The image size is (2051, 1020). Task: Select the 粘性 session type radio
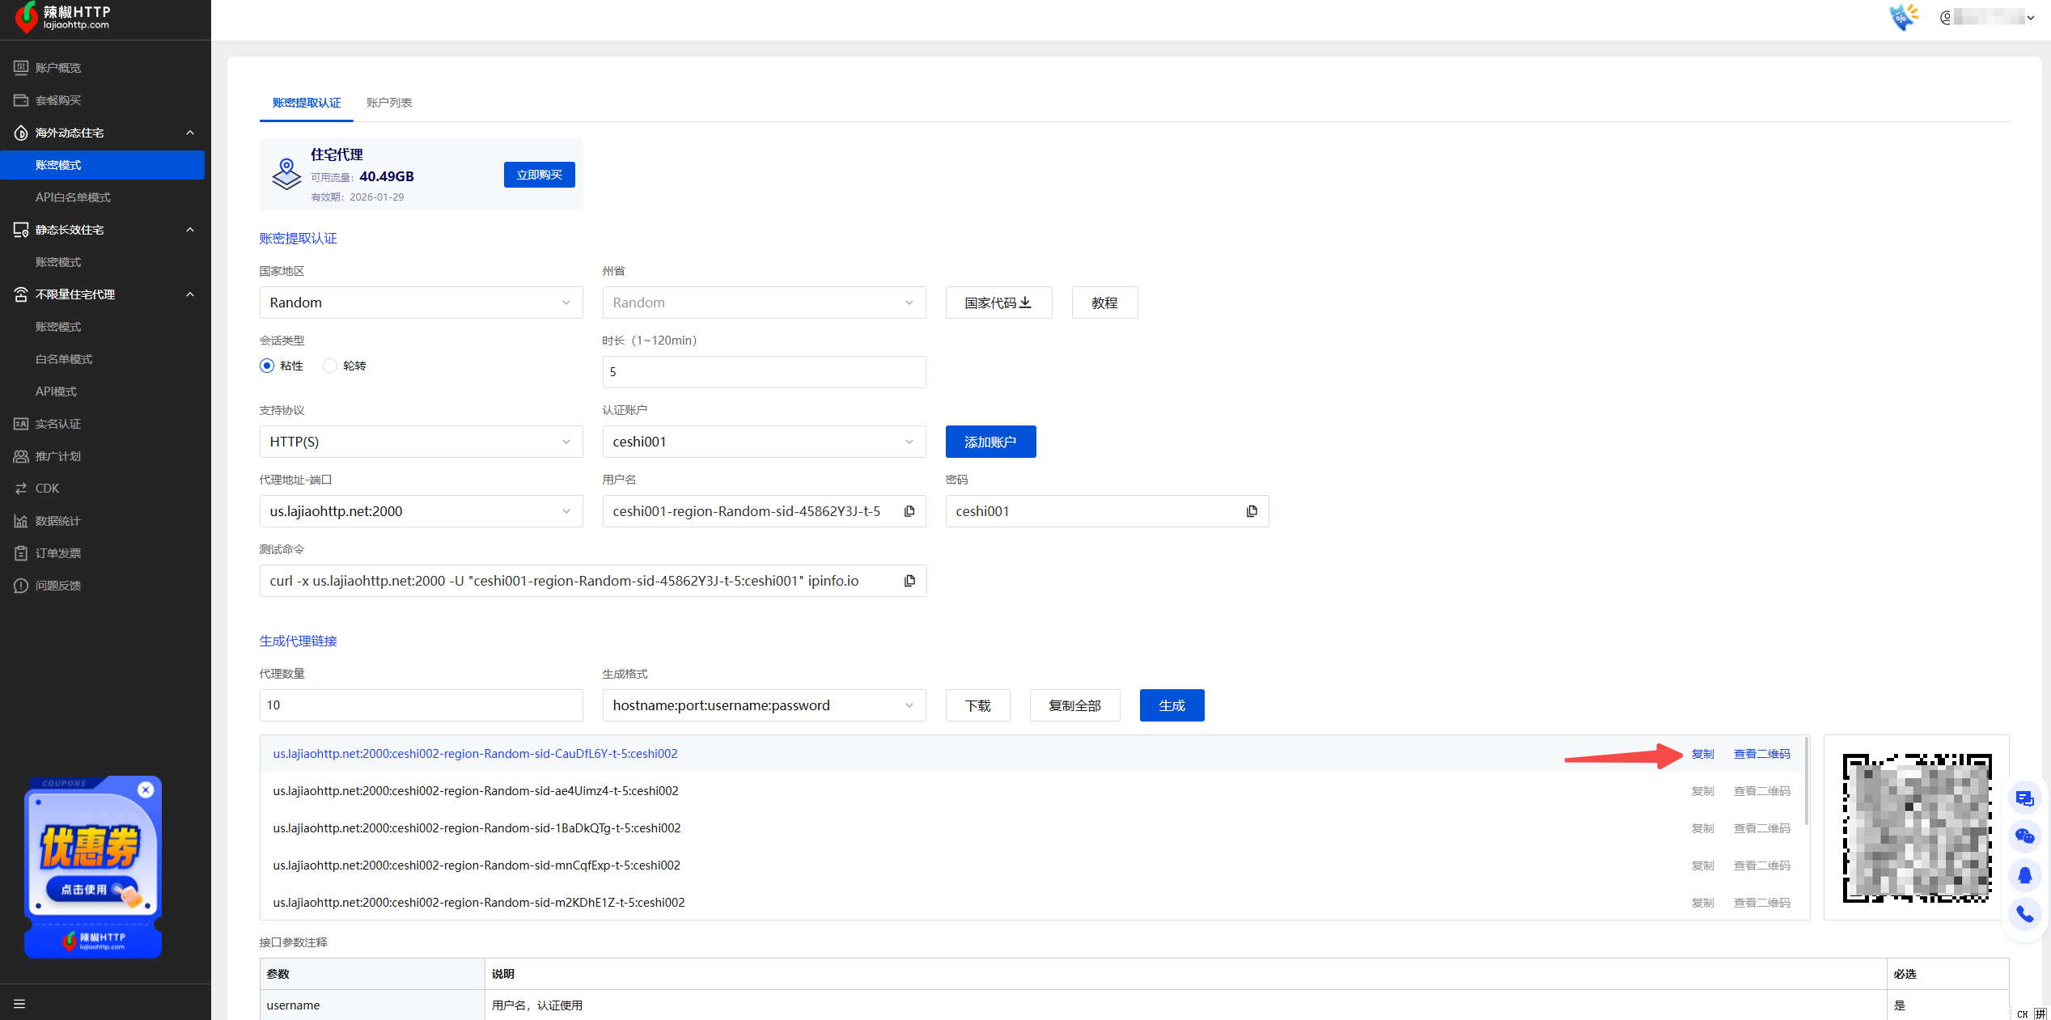tap(267, 366)
